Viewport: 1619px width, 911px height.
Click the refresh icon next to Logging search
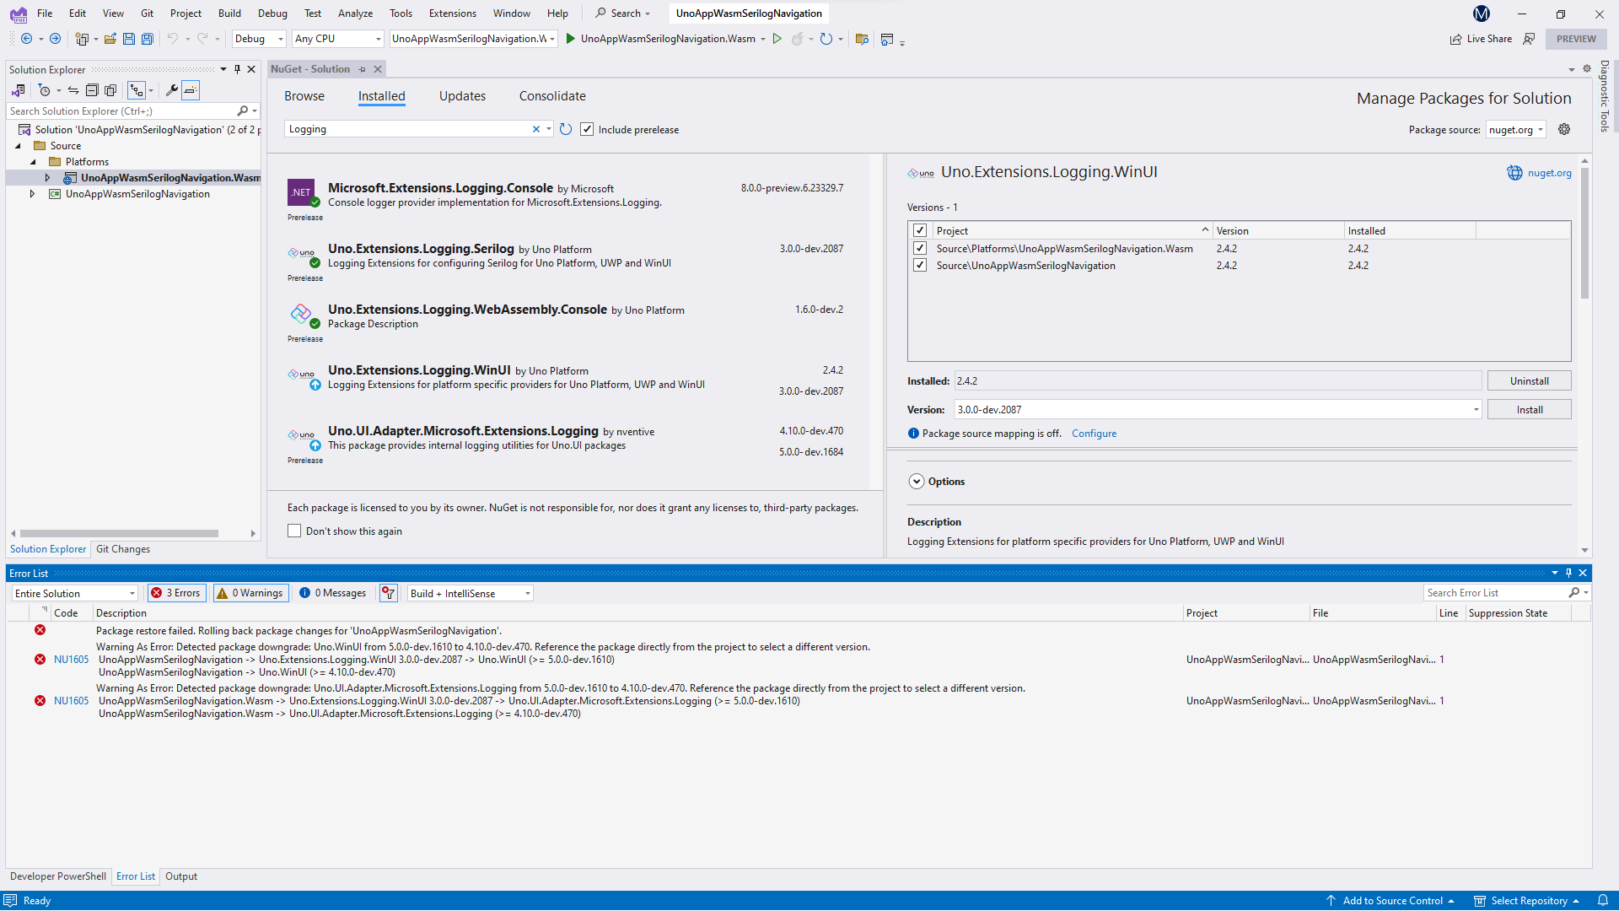[x=565, y=128]
